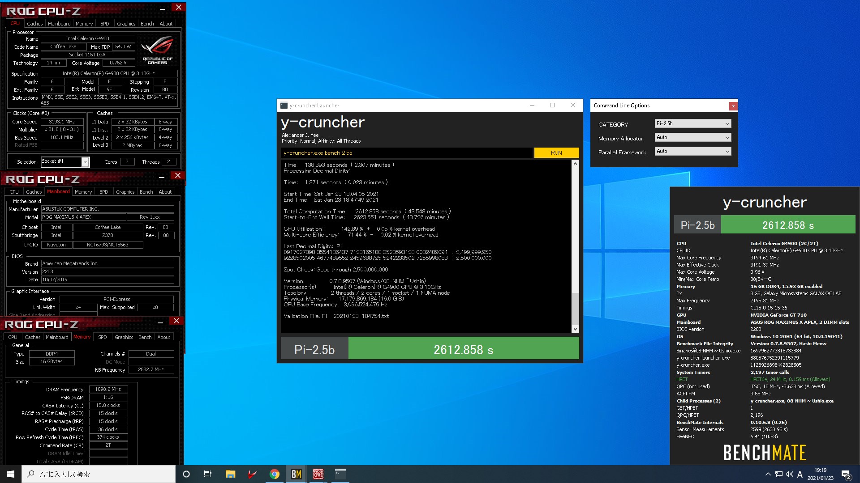Open the CATEGORY Pi-2.5b dropdown
The width and height of the screenshot is (860, 483).
pos(693,123)
